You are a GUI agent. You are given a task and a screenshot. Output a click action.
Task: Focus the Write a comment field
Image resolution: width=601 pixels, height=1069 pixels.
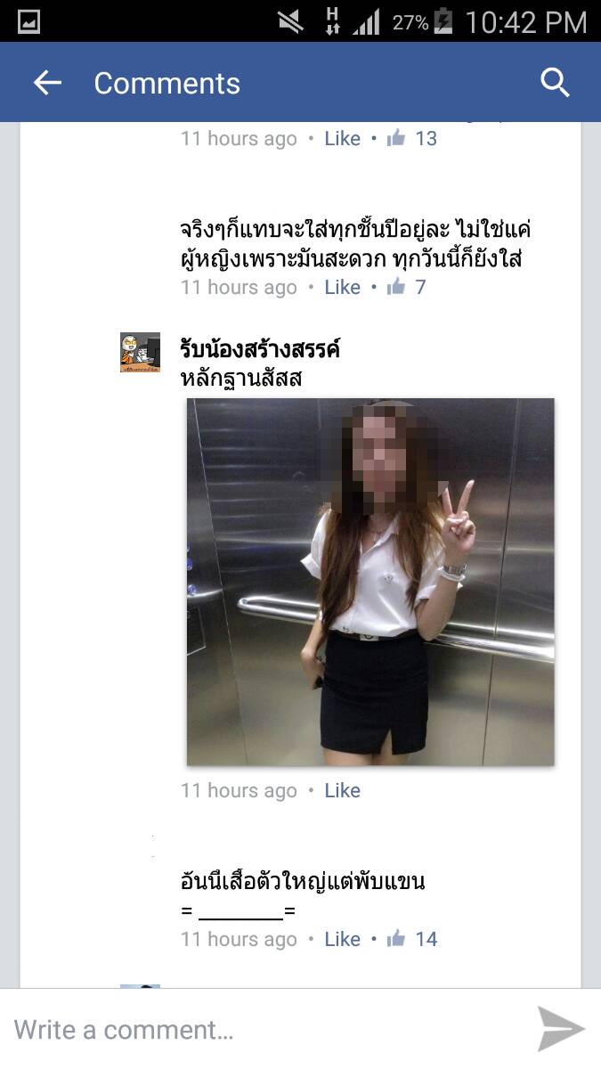click(267, 1030)
